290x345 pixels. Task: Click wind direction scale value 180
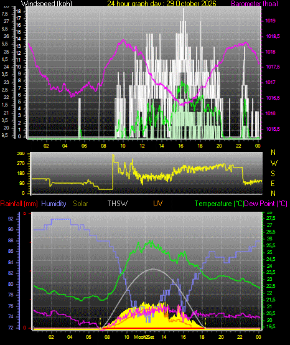coord(21,174)
